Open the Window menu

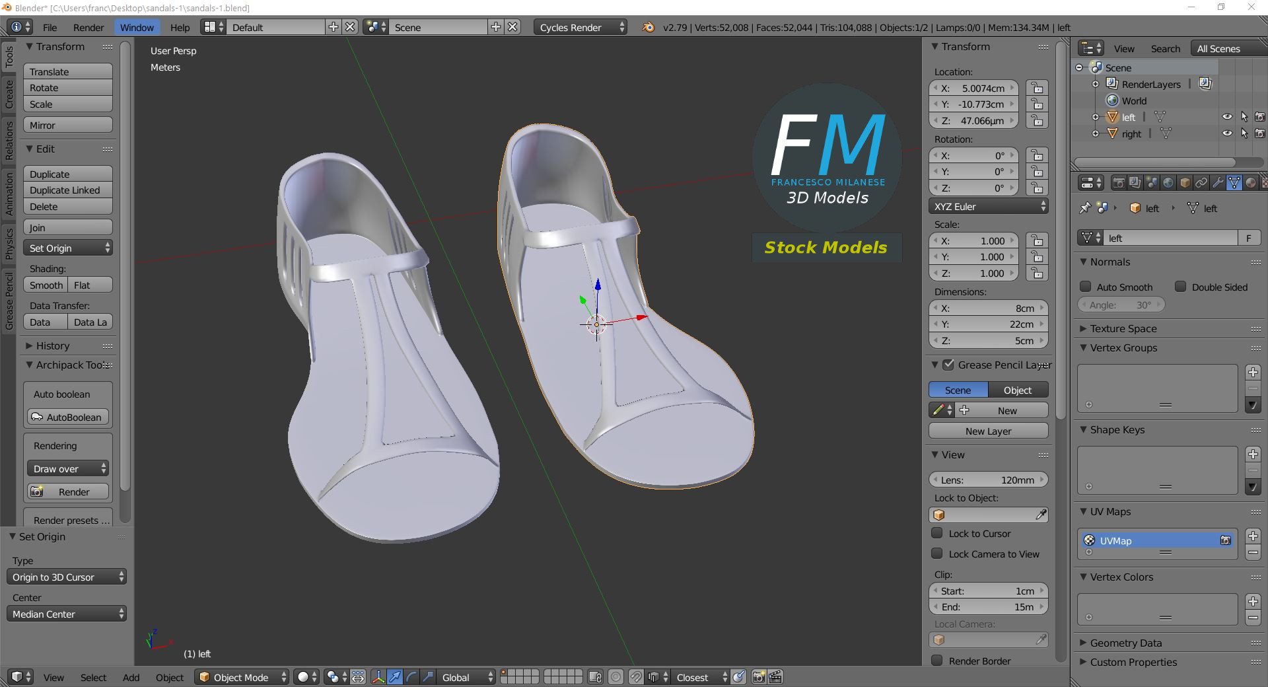(137, 27)
